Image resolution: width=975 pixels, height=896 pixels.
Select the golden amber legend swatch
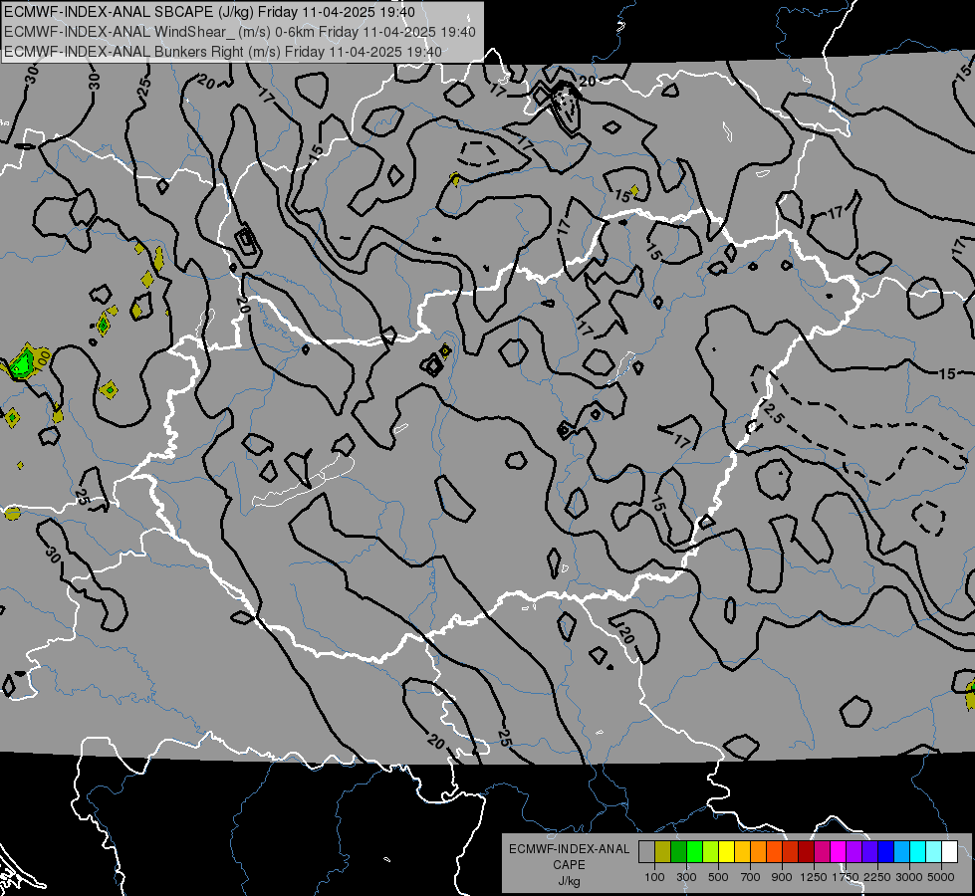tap(742, 852)
